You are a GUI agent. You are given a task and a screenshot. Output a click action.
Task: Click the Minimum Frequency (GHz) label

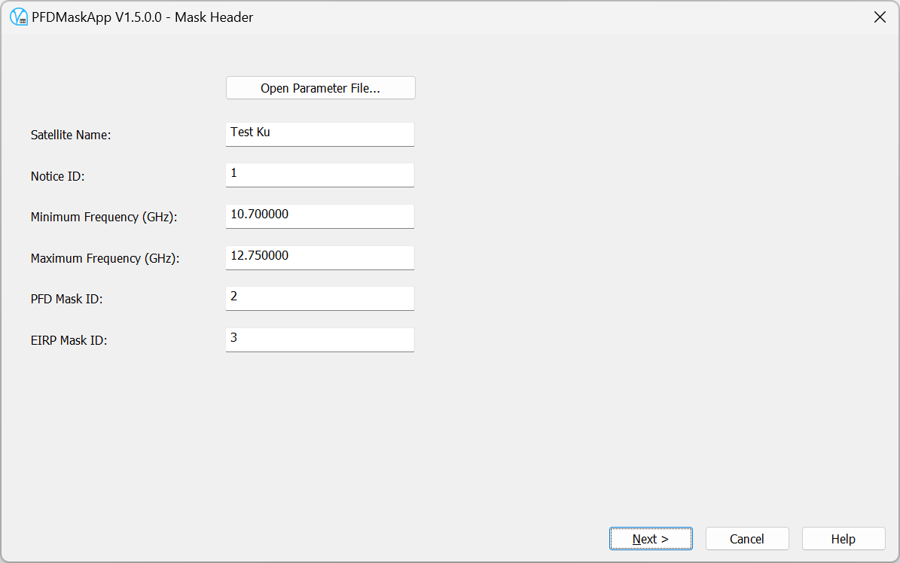pyautogui.click(x=103, y=217)
